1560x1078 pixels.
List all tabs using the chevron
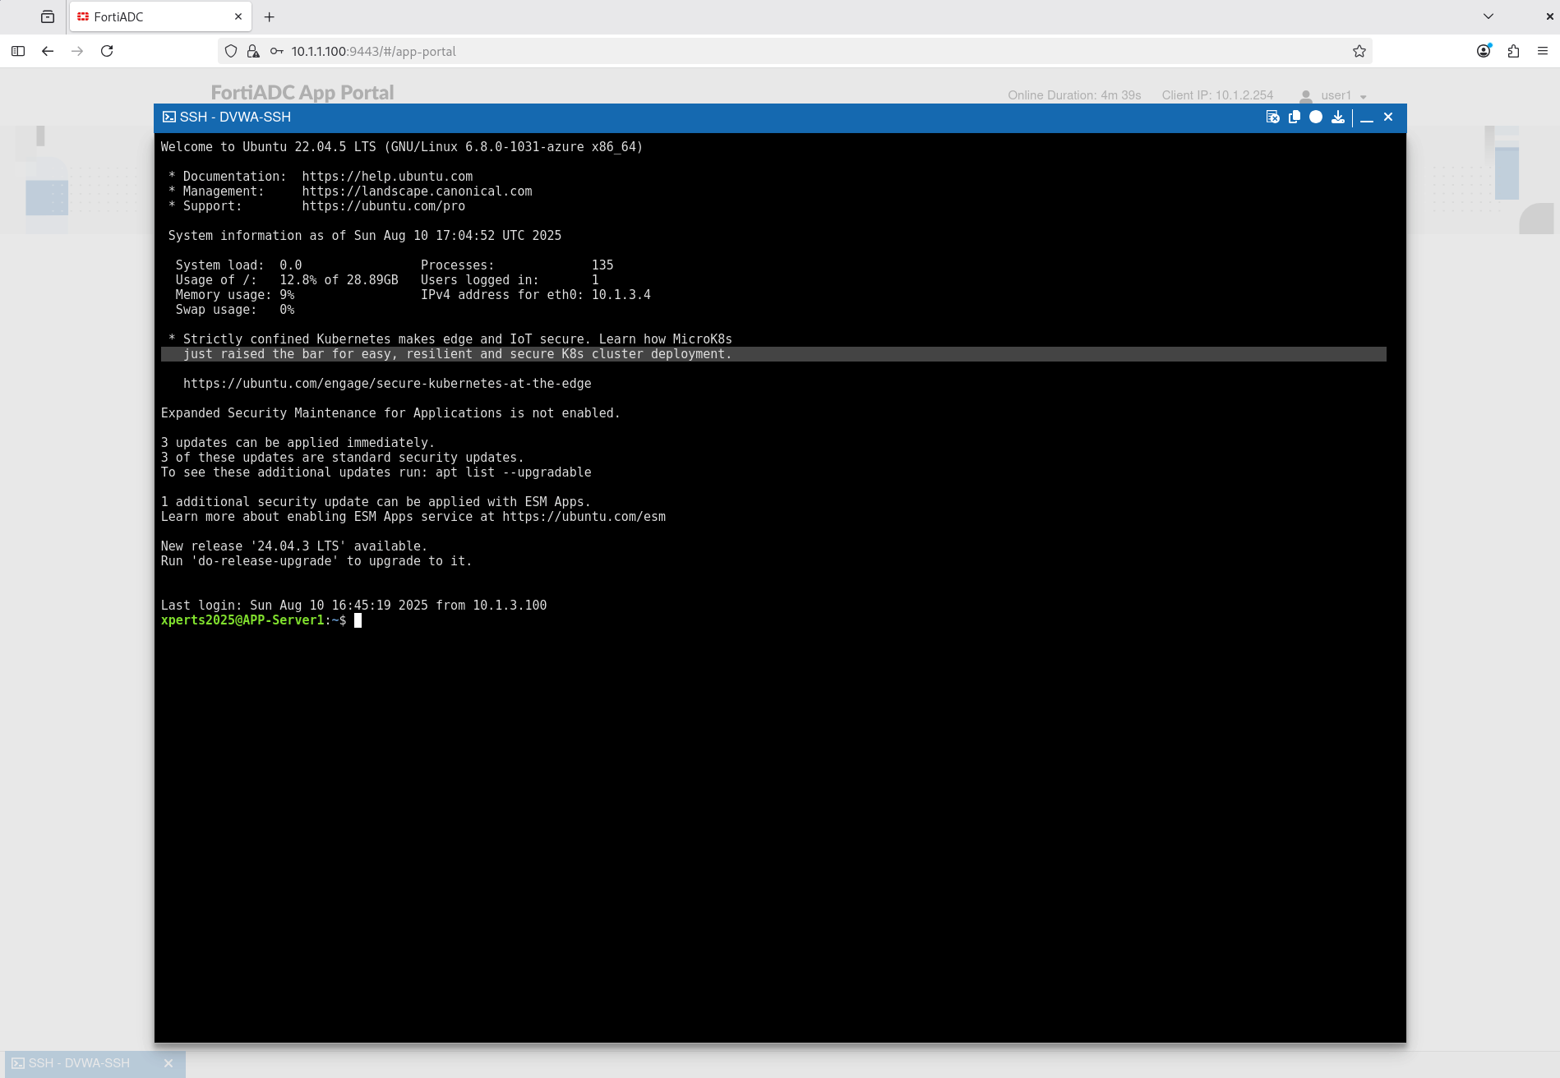pos(1488,16)
